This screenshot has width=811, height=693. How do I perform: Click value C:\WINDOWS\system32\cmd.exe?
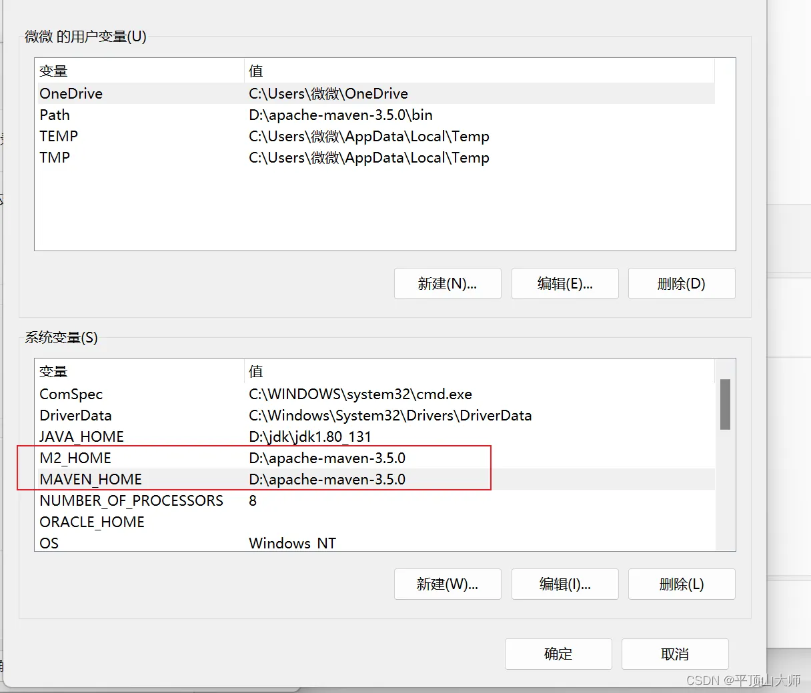tap(360, 394)
